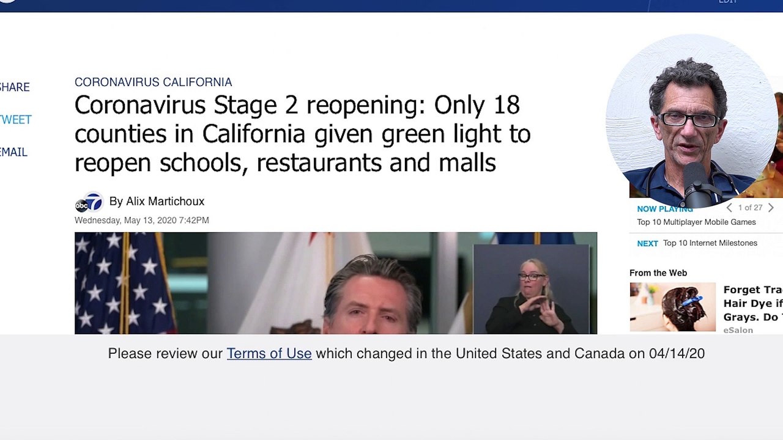Open the CORONAVIRUS CALIFORNIA category link
The height and width of the screenshot is (440, 783).
coord(153,82)
